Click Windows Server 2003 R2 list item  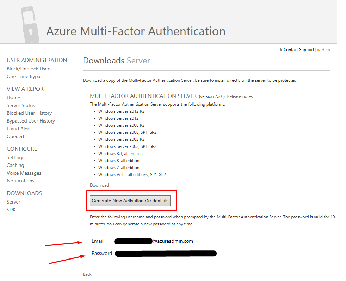pyautogui.click(x=121, y=139)
